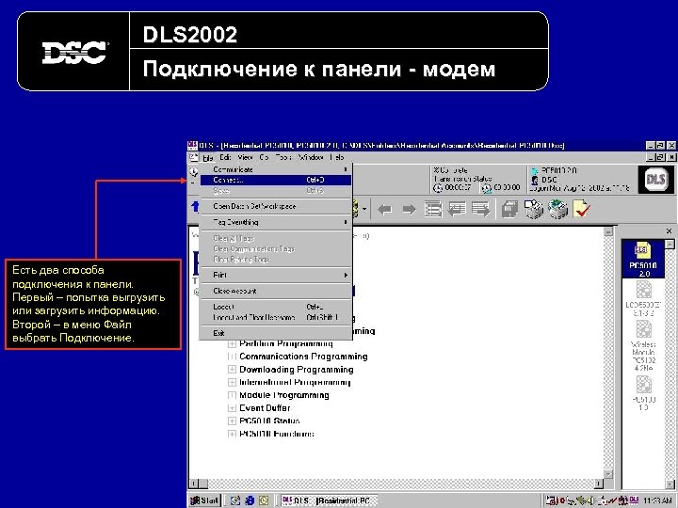Expand the International Programming node
The image size is (678, 508).
pos(232,383)
